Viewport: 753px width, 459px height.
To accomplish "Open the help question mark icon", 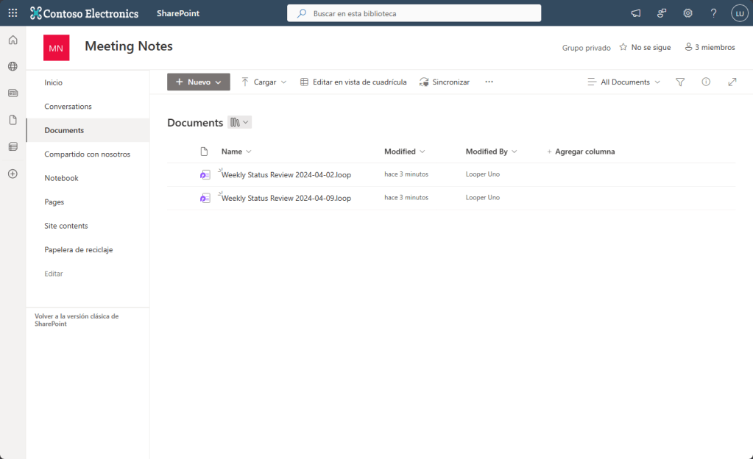I will 713,13.
